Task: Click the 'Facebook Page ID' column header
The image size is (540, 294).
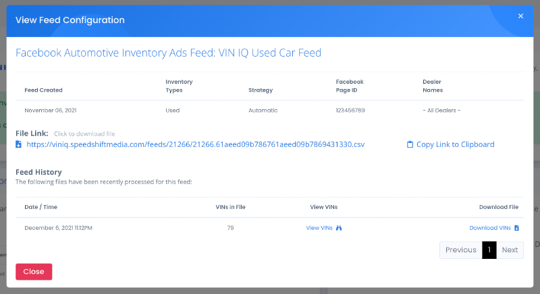Action: (350, 86)
